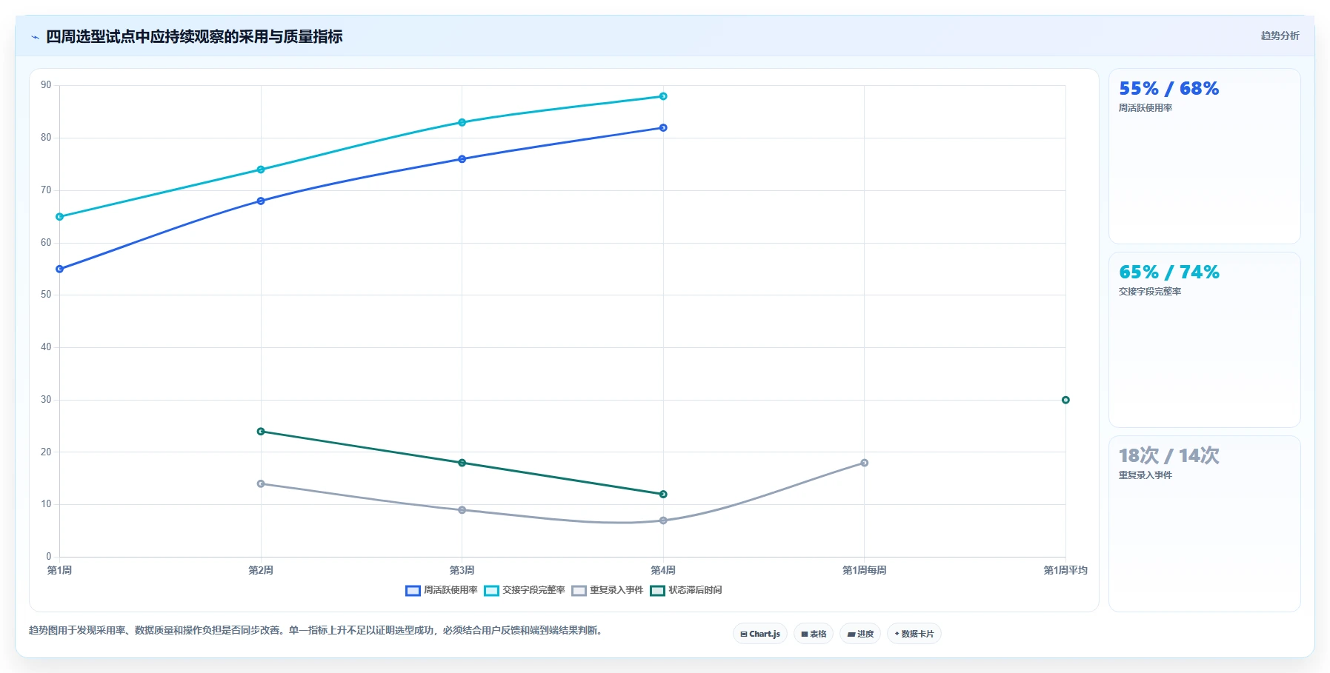The width and height of the screenshot is (1330, 673).
Task: Click the 进度 chip
Action: (860, 634)
